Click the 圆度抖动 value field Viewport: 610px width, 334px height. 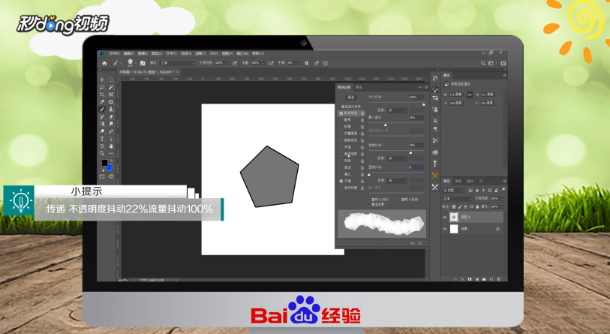pyautogui.click(x=416, y=167)
